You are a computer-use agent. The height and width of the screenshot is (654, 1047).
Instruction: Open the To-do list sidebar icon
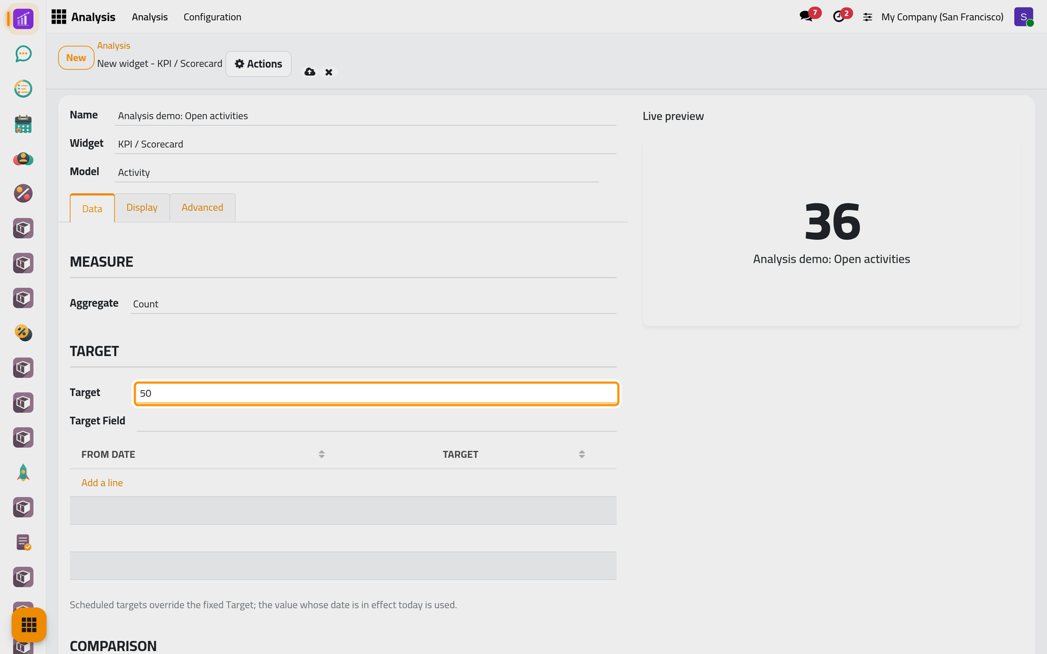click(23, 89)
